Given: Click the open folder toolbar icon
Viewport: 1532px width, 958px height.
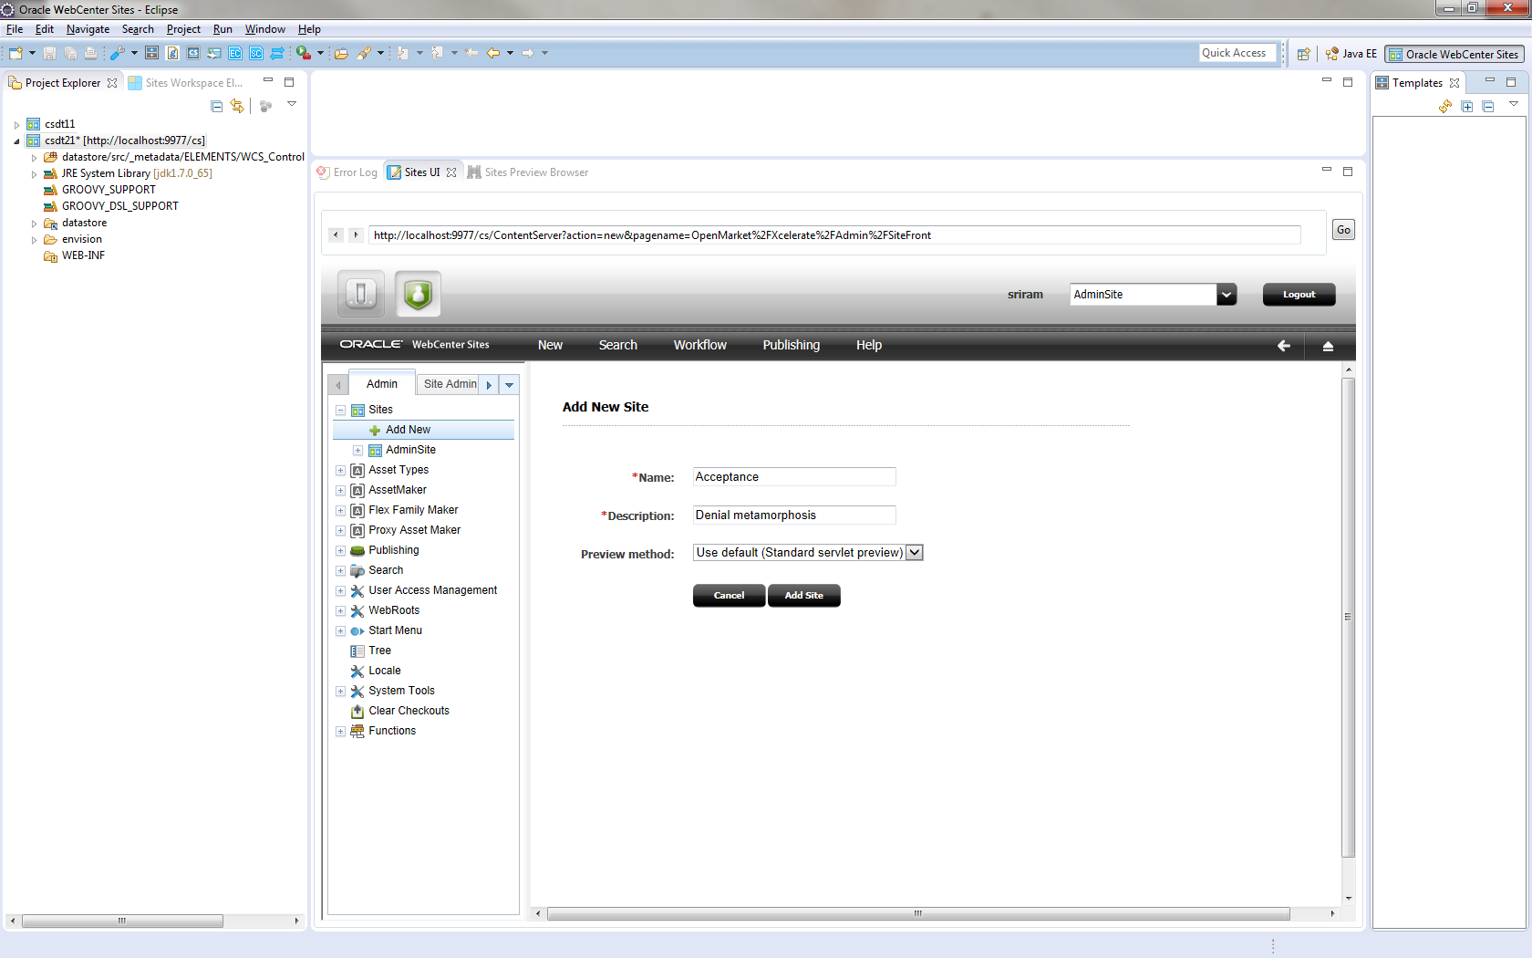Looking at the screenshot, I should [341, 53].
